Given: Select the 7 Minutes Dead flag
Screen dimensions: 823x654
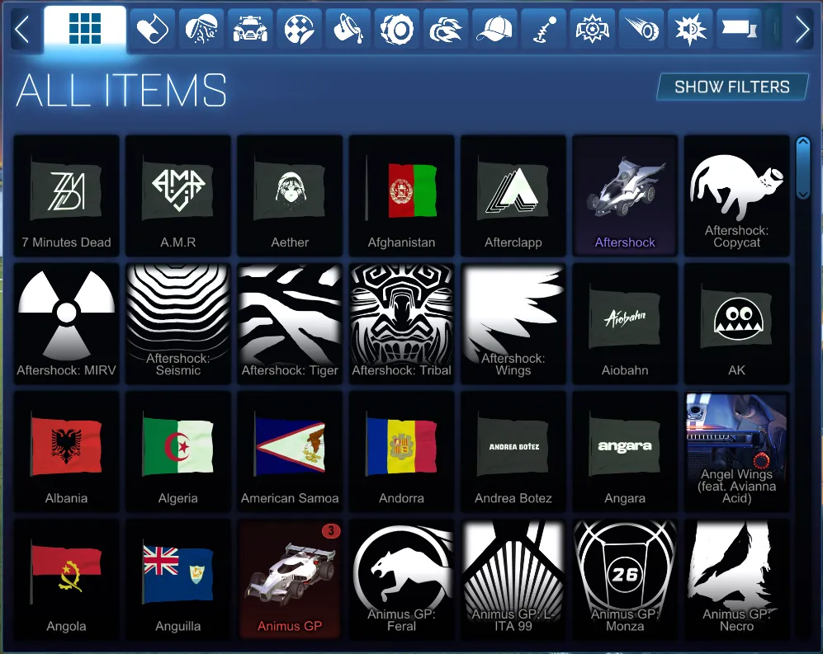Looking at the screenshot, I should tap(66, 195).
